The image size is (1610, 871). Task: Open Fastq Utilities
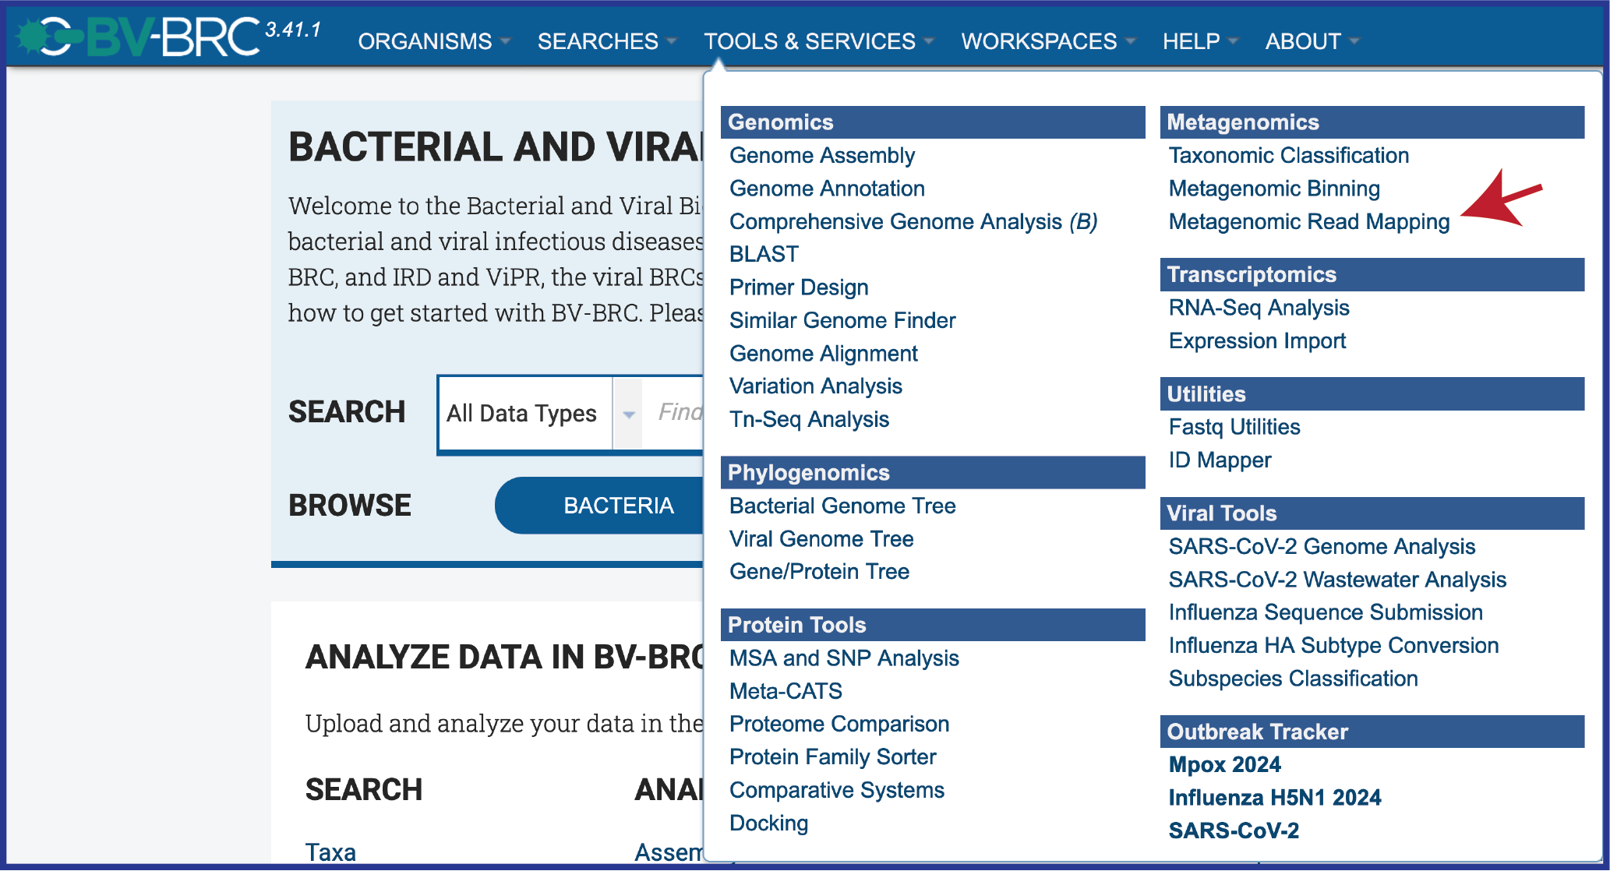click(x=1234, y=428)
